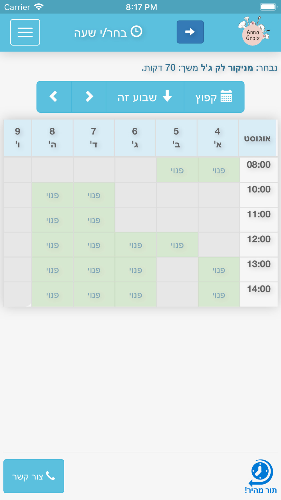
Task: Go to previous week with left chevron
Action: (54, 97)
